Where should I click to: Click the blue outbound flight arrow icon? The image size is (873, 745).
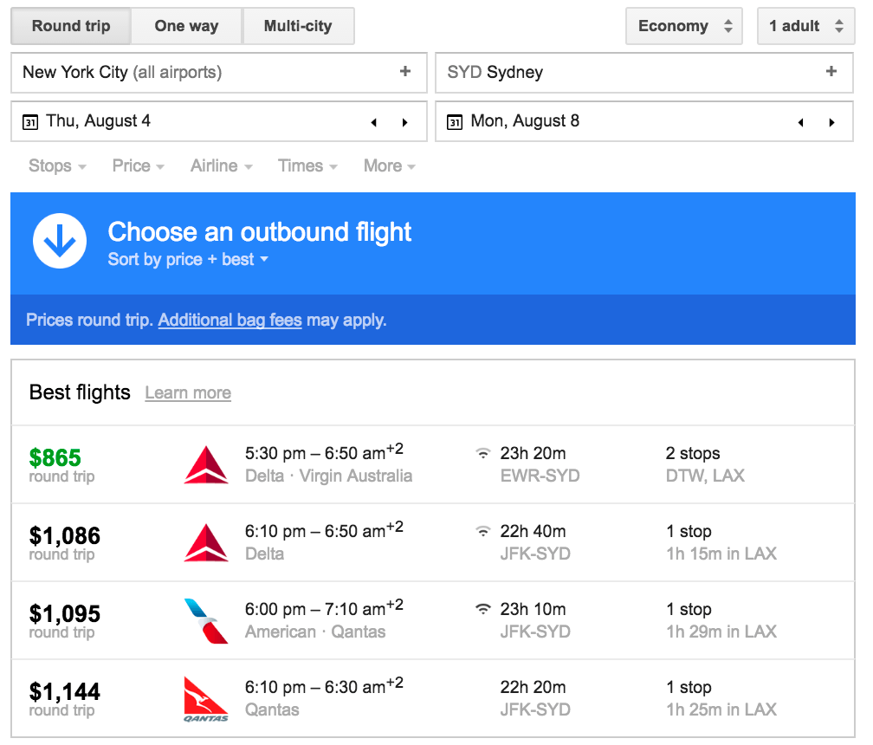point(60,241)
